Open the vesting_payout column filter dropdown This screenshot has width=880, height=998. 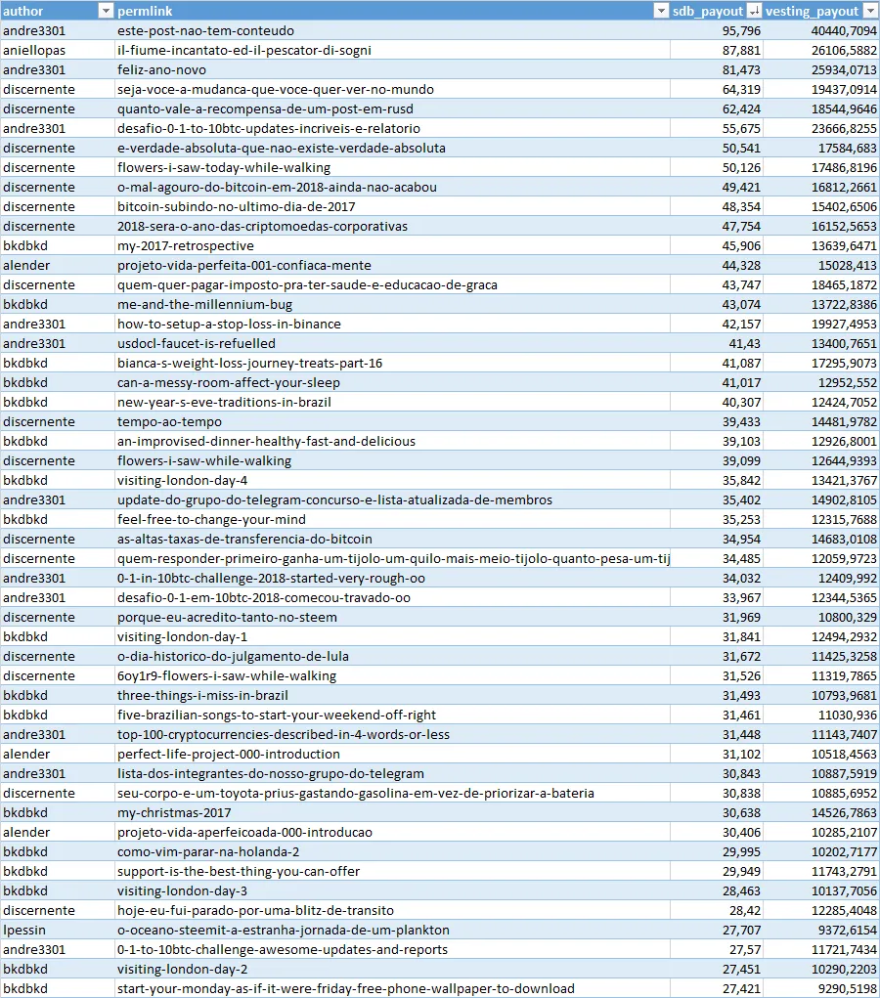click(x=870, y=11)
